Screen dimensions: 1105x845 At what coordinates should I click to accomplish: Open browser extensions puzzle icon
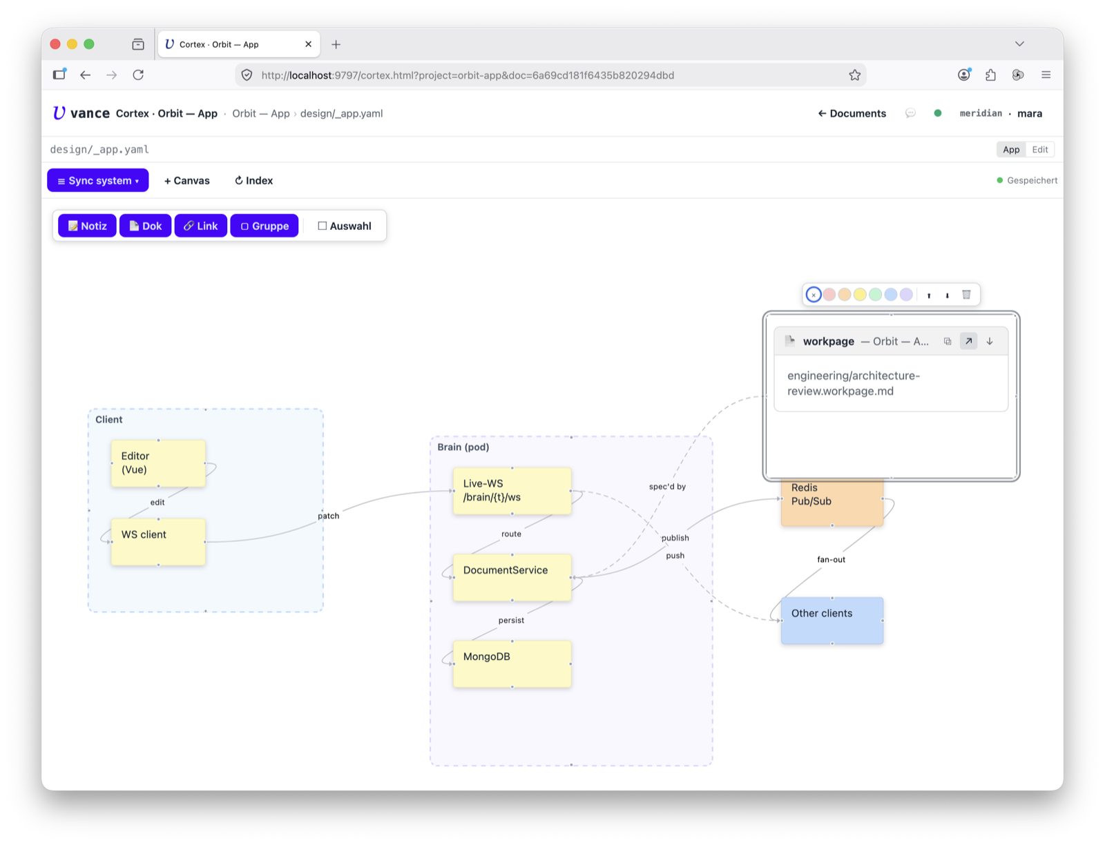(991, 75)
